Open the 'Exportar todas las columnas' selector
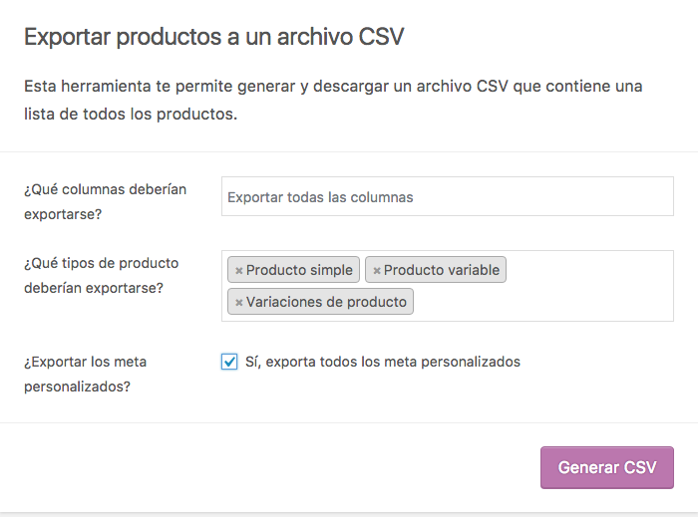 coord(448,196)
